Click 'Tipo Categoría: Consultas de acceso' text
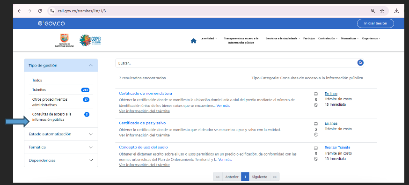This screenshot has width=409, height=185. (307, 78)
